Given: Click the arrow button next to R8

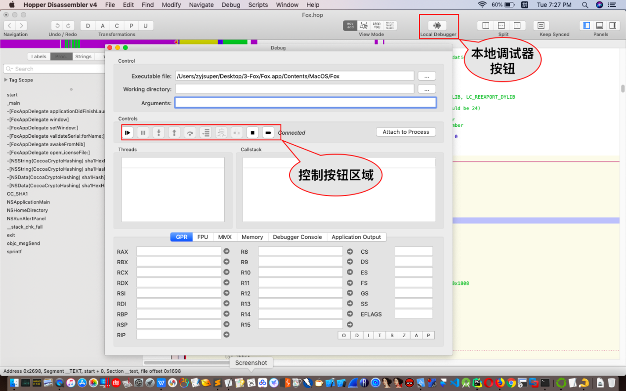Looking at the screenshot, I should pyautogui.click(x=350, y=251).
